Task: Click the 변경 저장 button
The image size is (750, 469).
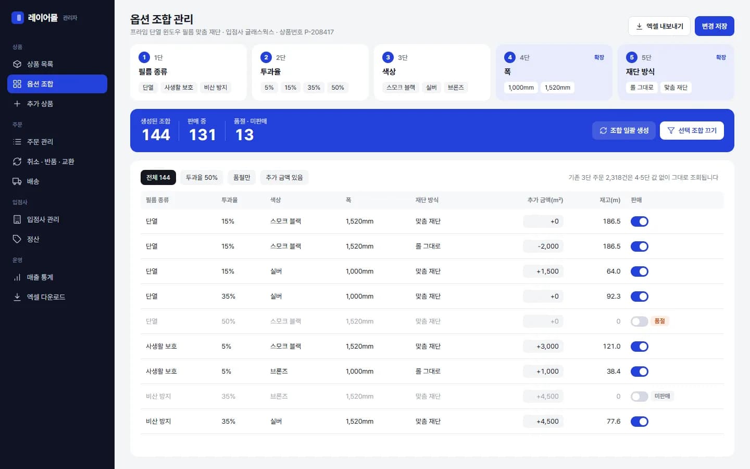Action: (x=714, y=26)
